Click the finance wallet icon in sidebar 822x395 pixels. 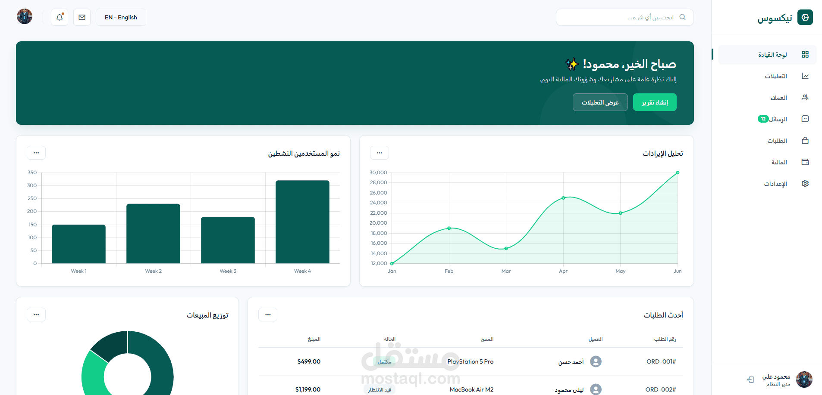(x=805, y=162)
